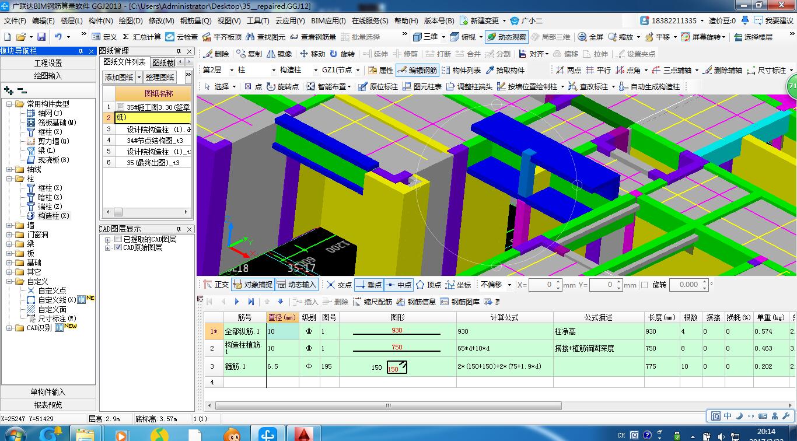Image resolution: width=797 pixels, height=441 pixels.
Task: Collapse the 常用构件类型 tree folder
Action: [x=9, y=104]
